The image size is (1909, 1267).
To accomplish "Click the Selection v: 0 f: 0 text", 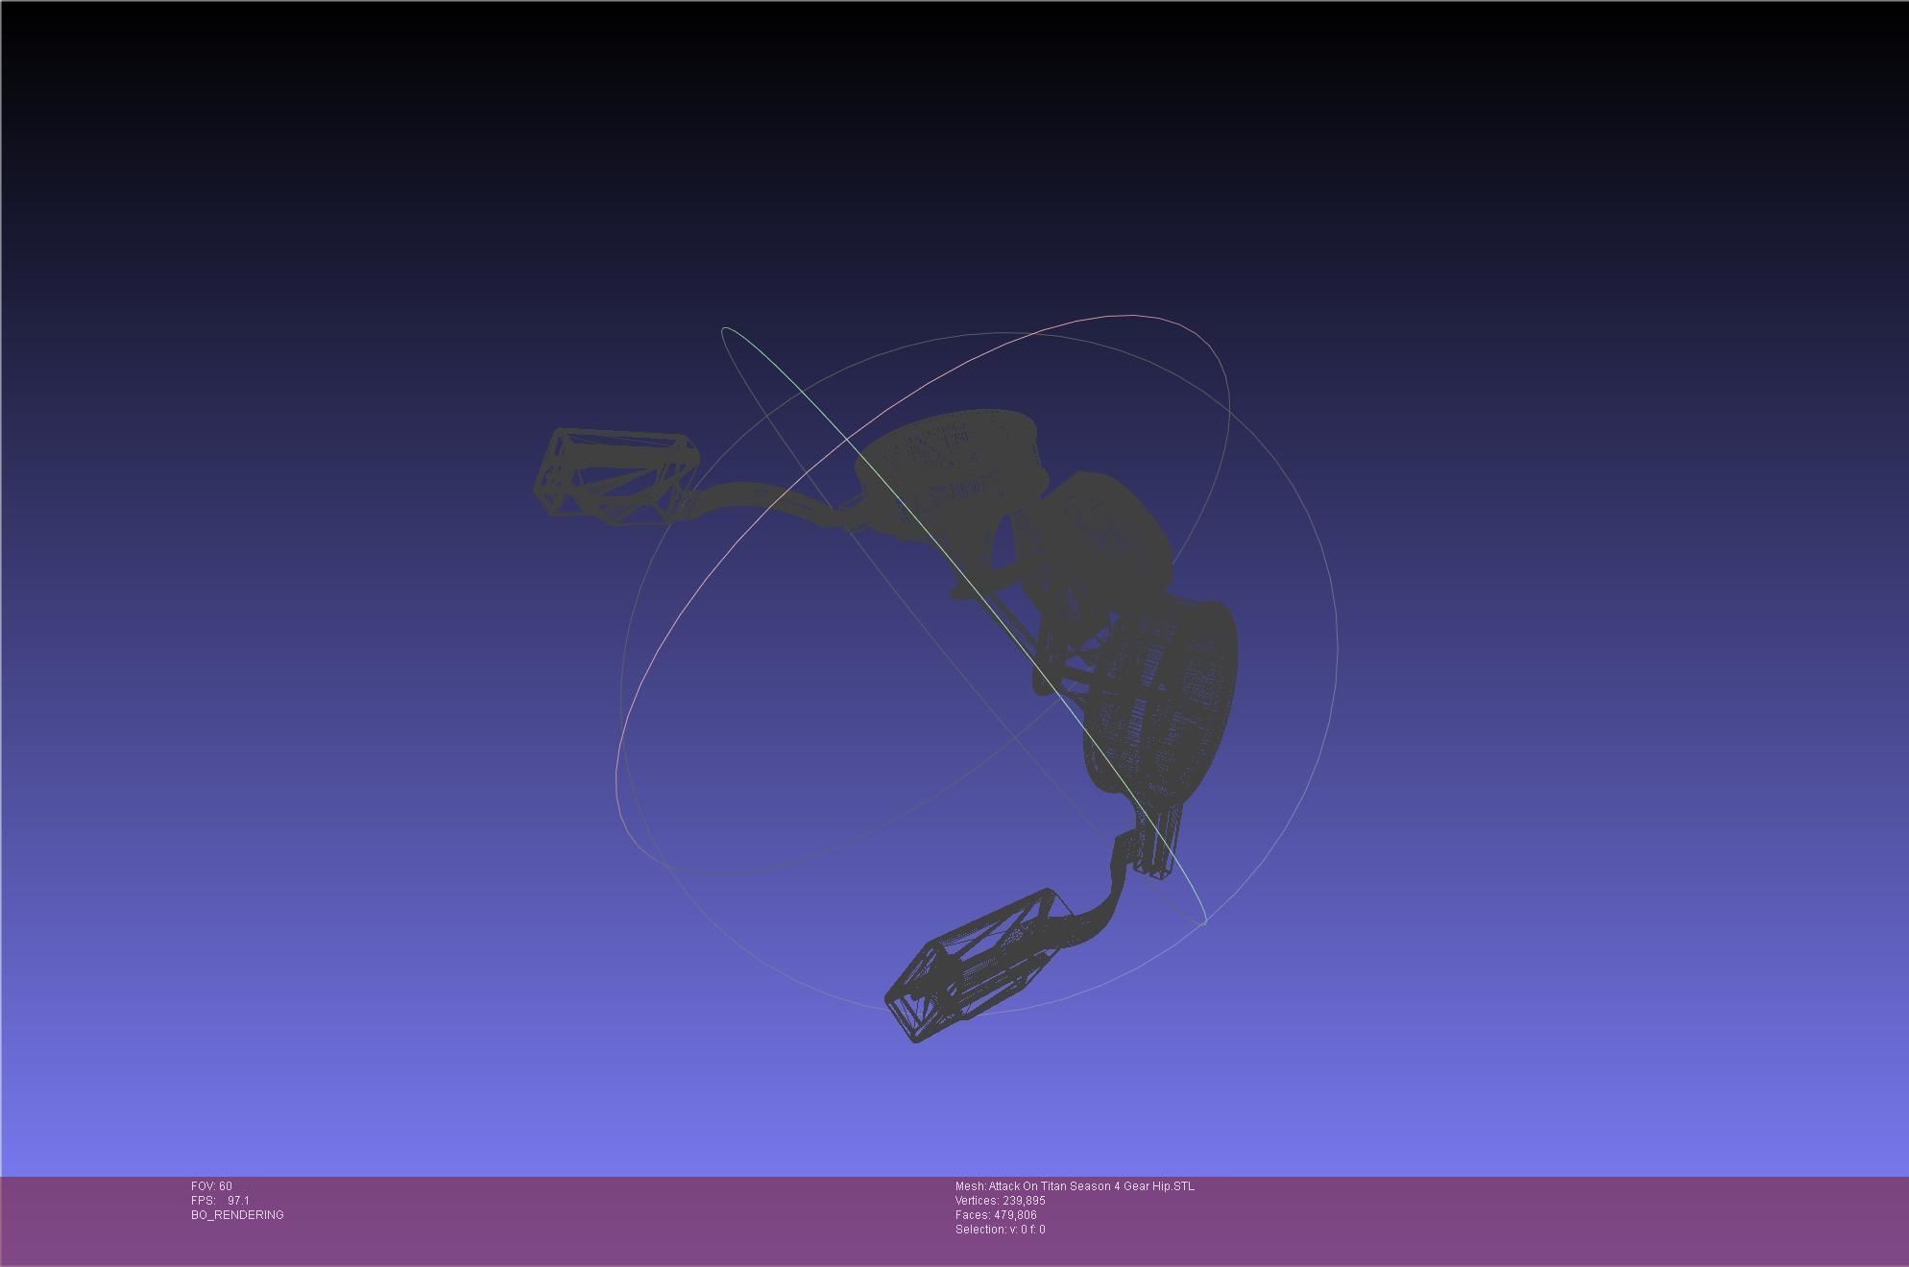I will (x=1000, y=1230).
